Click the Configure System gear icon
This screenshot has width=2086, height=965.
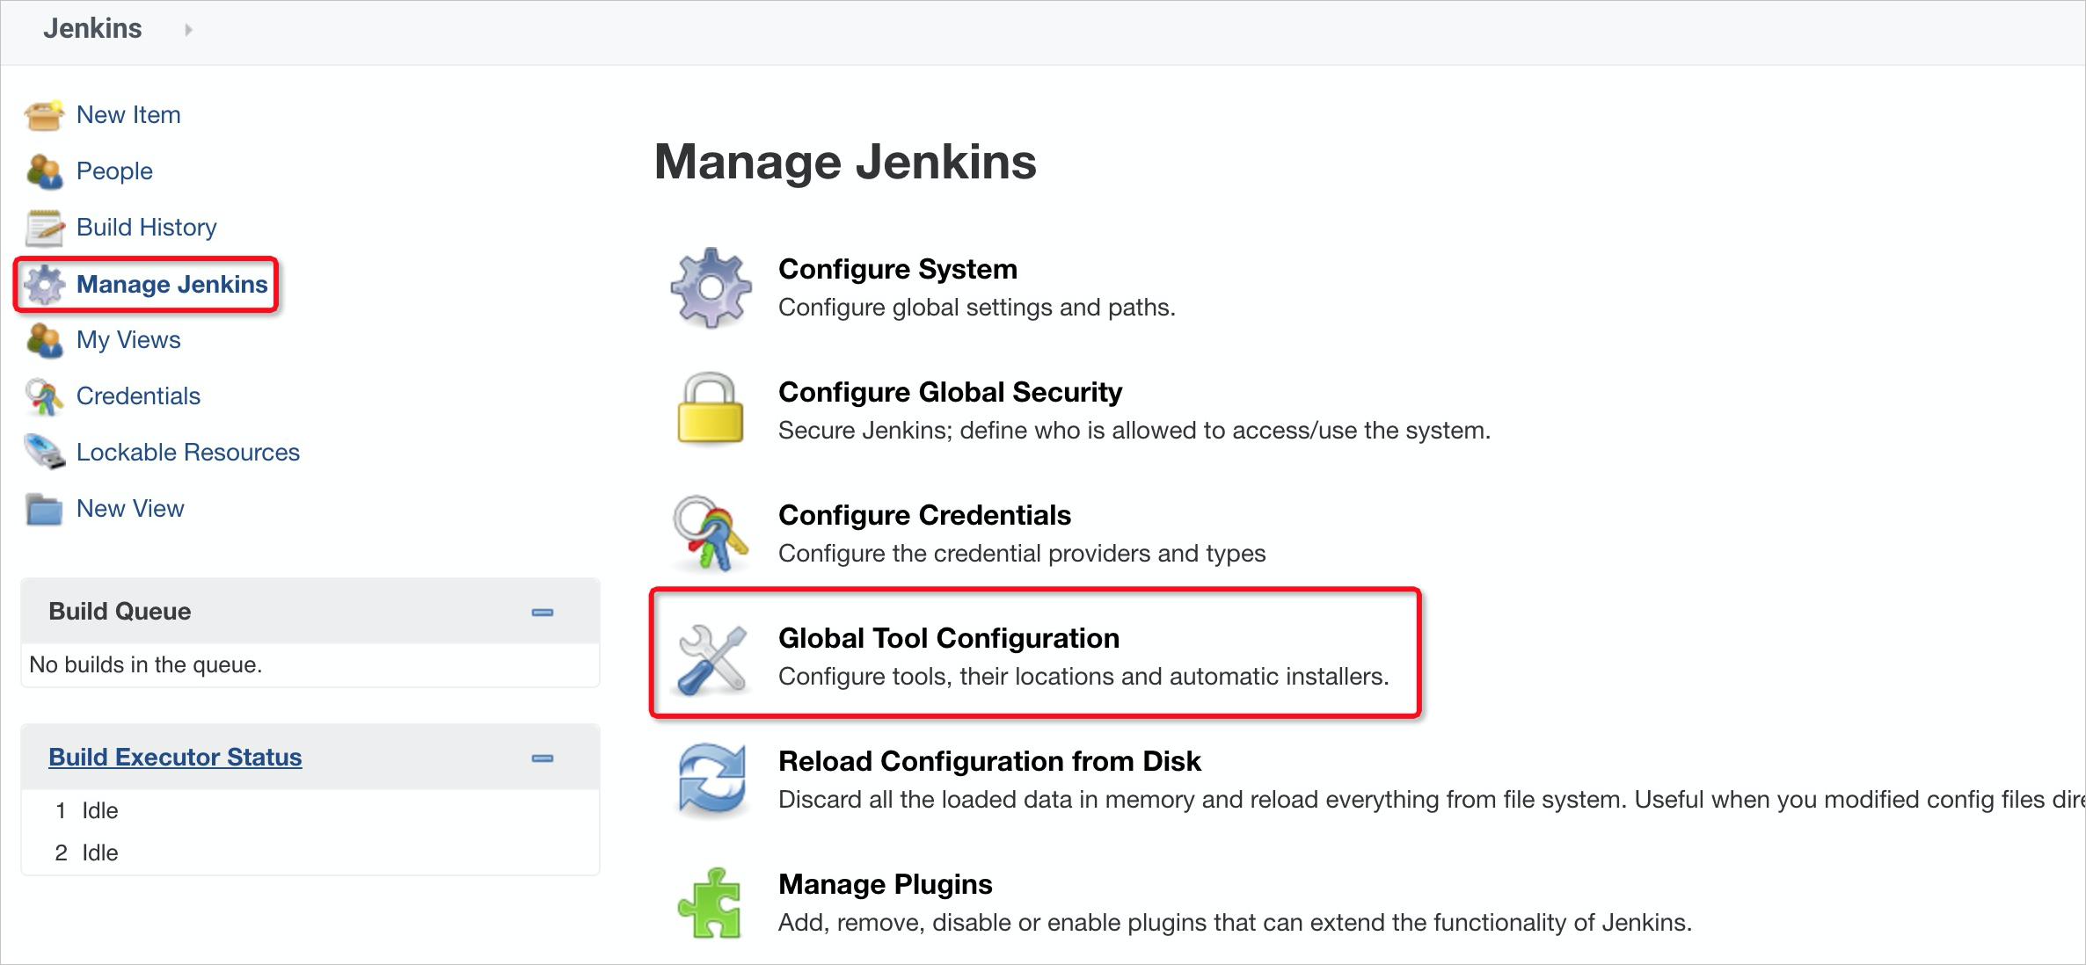[x=711, y=287]
